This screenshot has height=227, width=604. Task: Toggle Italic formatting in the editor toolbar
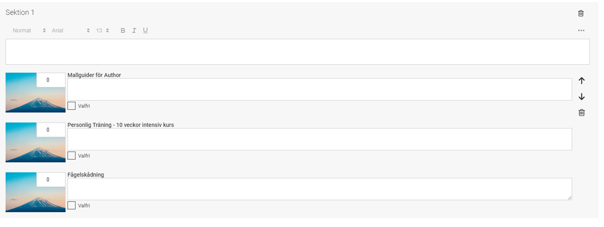[x=134, y=30]
